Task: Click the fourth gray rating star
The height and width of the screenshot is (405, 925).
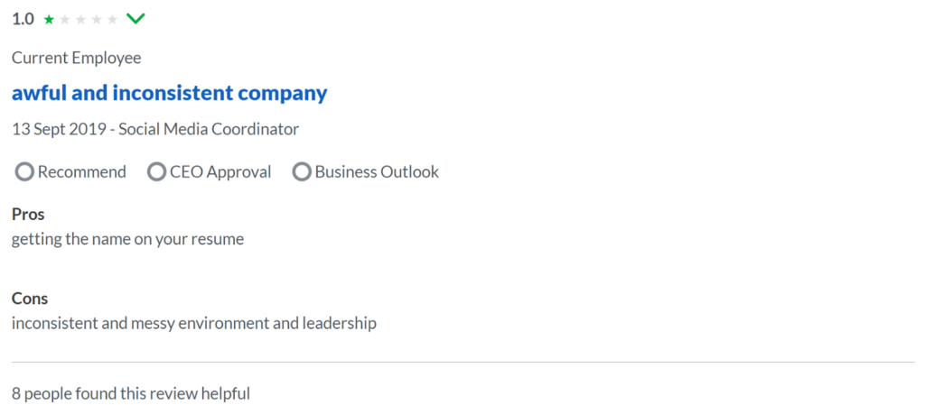Action: pyautogui.click(x=97, y=20)
